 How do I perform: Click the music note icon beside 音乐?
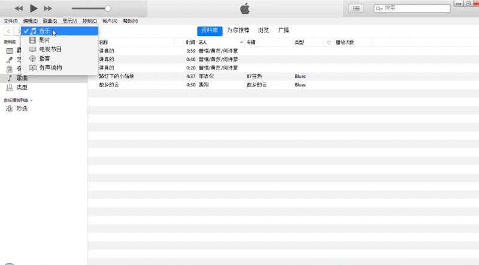point(33,31)
